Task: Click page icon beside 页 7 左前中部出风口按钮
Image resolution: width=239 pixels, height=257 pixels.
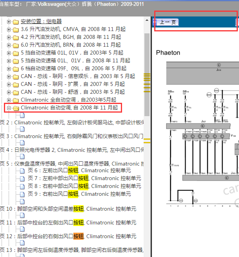Action: [22, 179]
